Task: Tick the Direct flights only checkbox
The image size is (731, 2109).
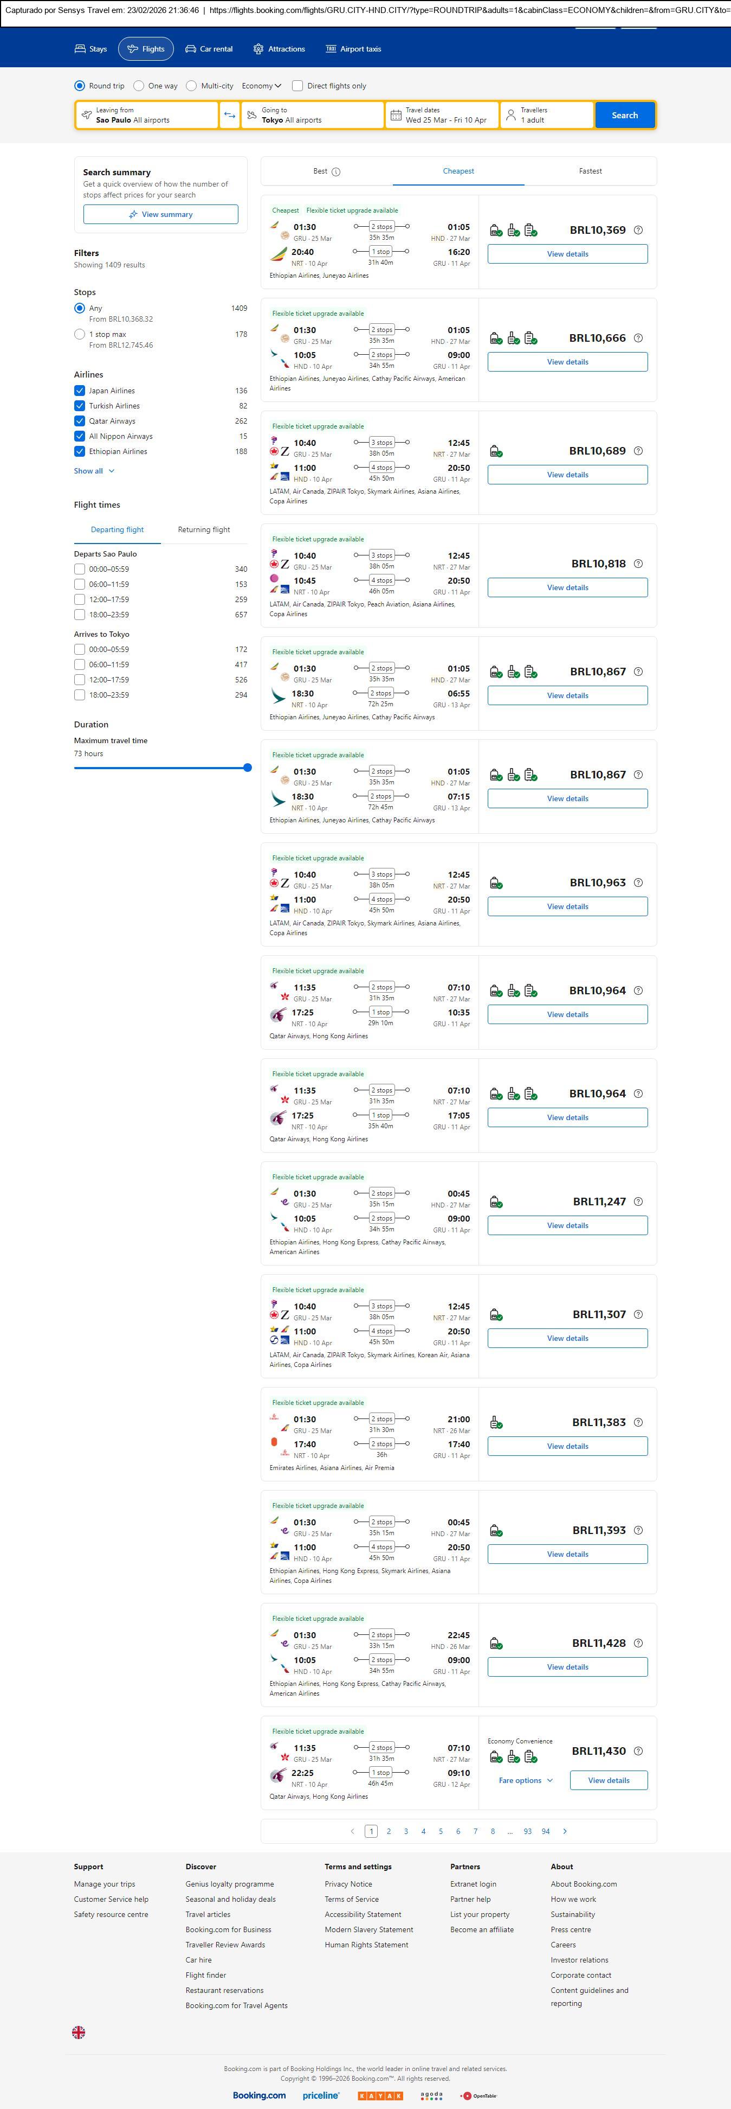Action: coord(297,86)
